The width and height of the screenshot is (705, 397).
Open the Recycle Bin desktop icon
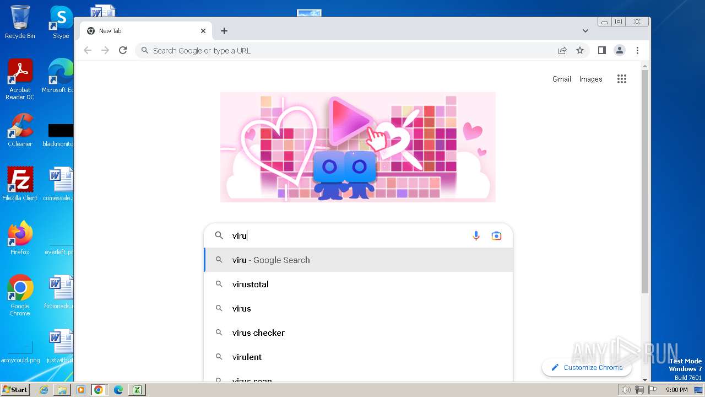[x=20, y=22]
